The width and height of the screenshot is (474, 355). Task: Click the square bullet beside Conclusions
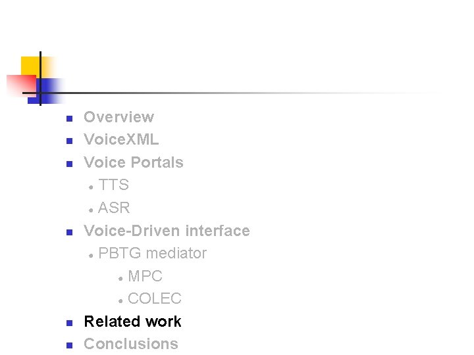click(x=68, y=346)
